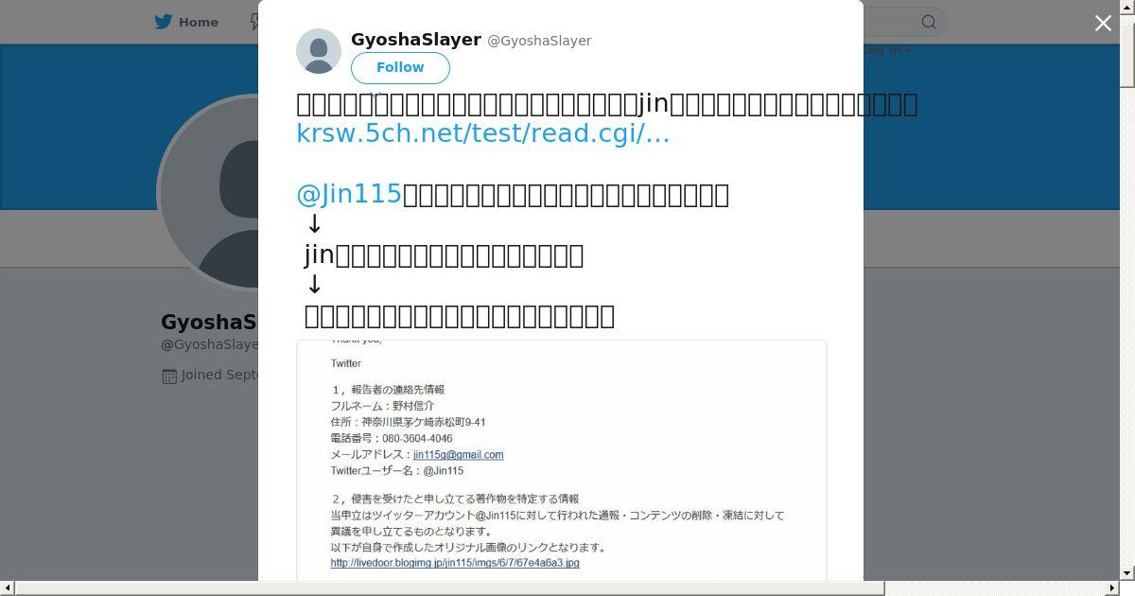The width and height of the screenshot is (1135, 596).
Task: Click the partially hidden Moments lightning icon
Action: click(x=254, y=22)
